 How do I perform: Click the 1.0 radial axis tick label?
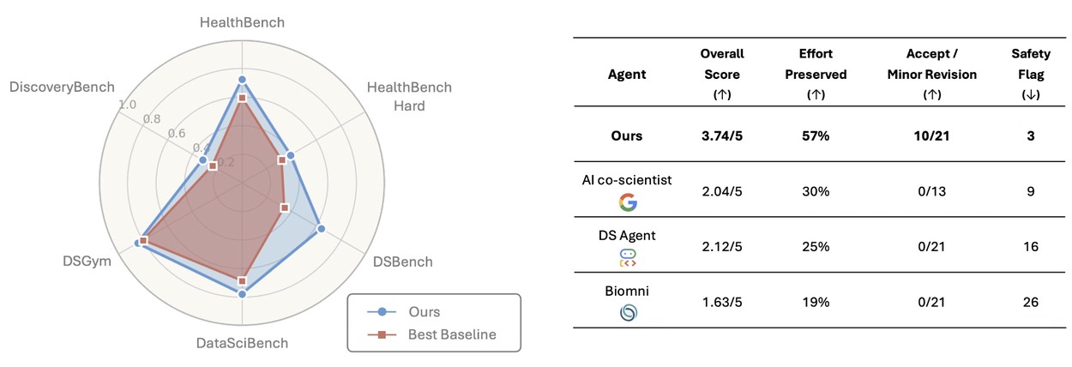128,104
